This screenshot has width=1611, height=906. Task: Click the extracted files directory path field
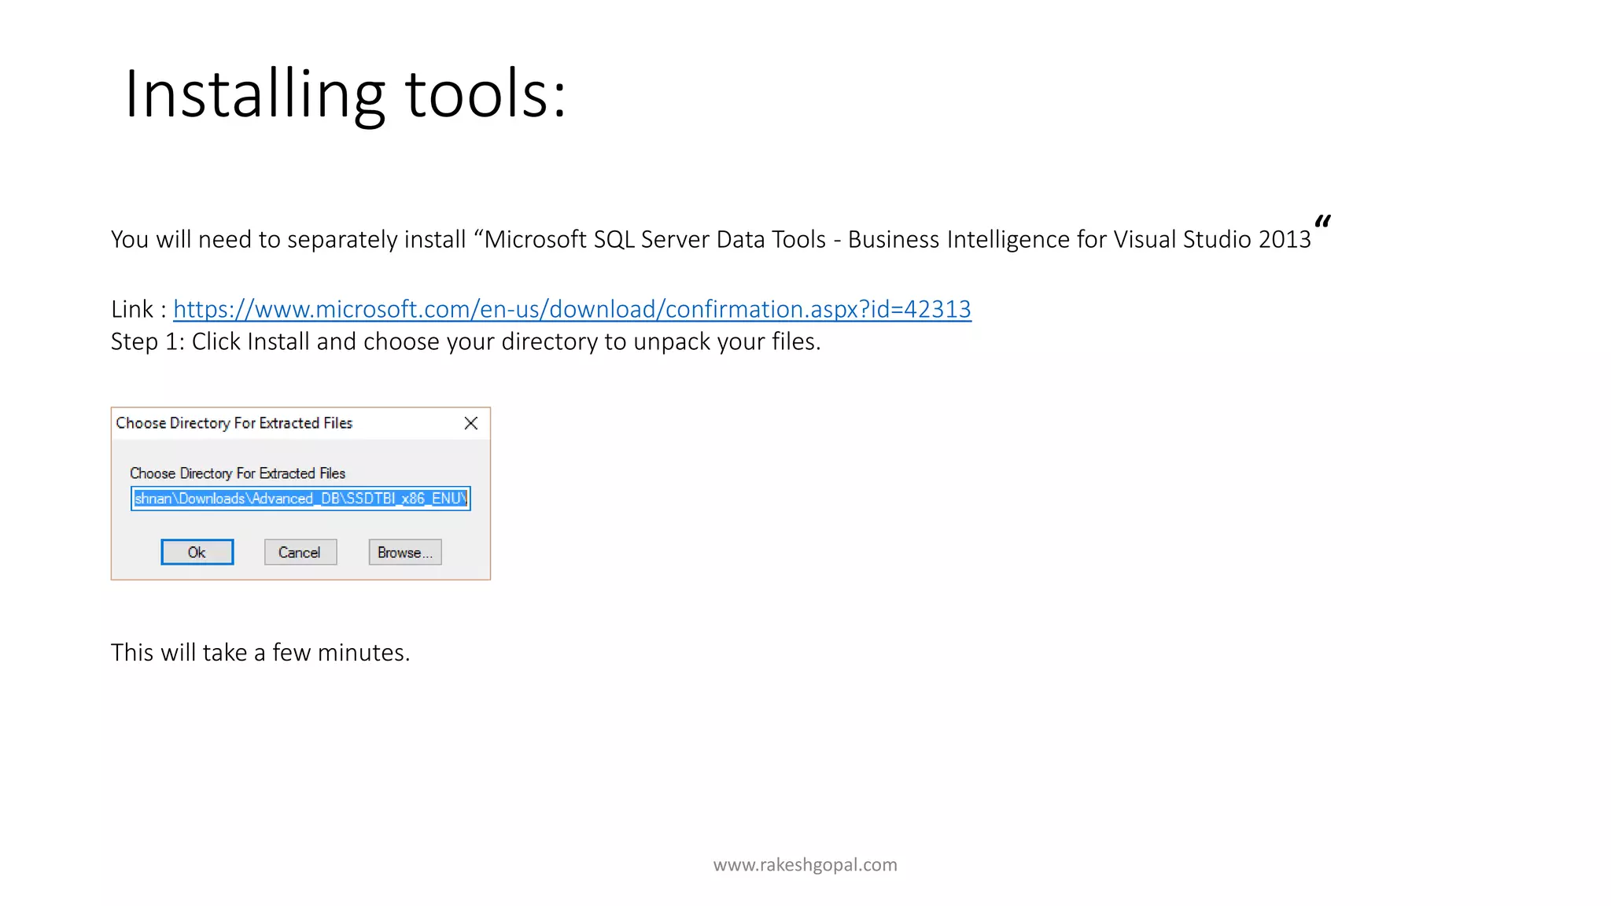300,499
